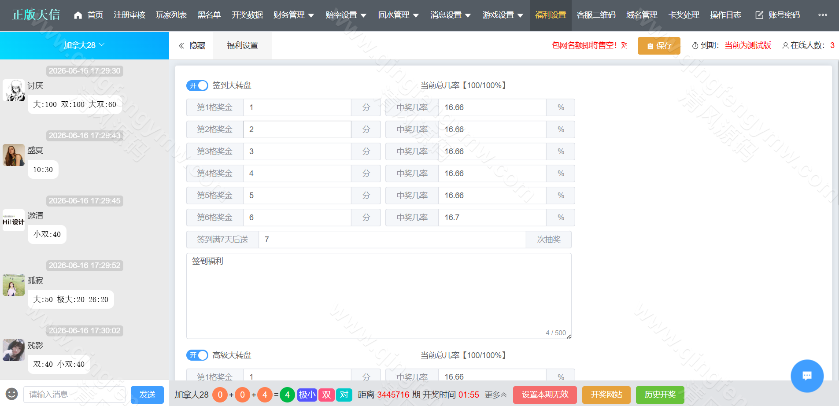
Task: Open the 操作日志 menu item
Action: point(726,15)
